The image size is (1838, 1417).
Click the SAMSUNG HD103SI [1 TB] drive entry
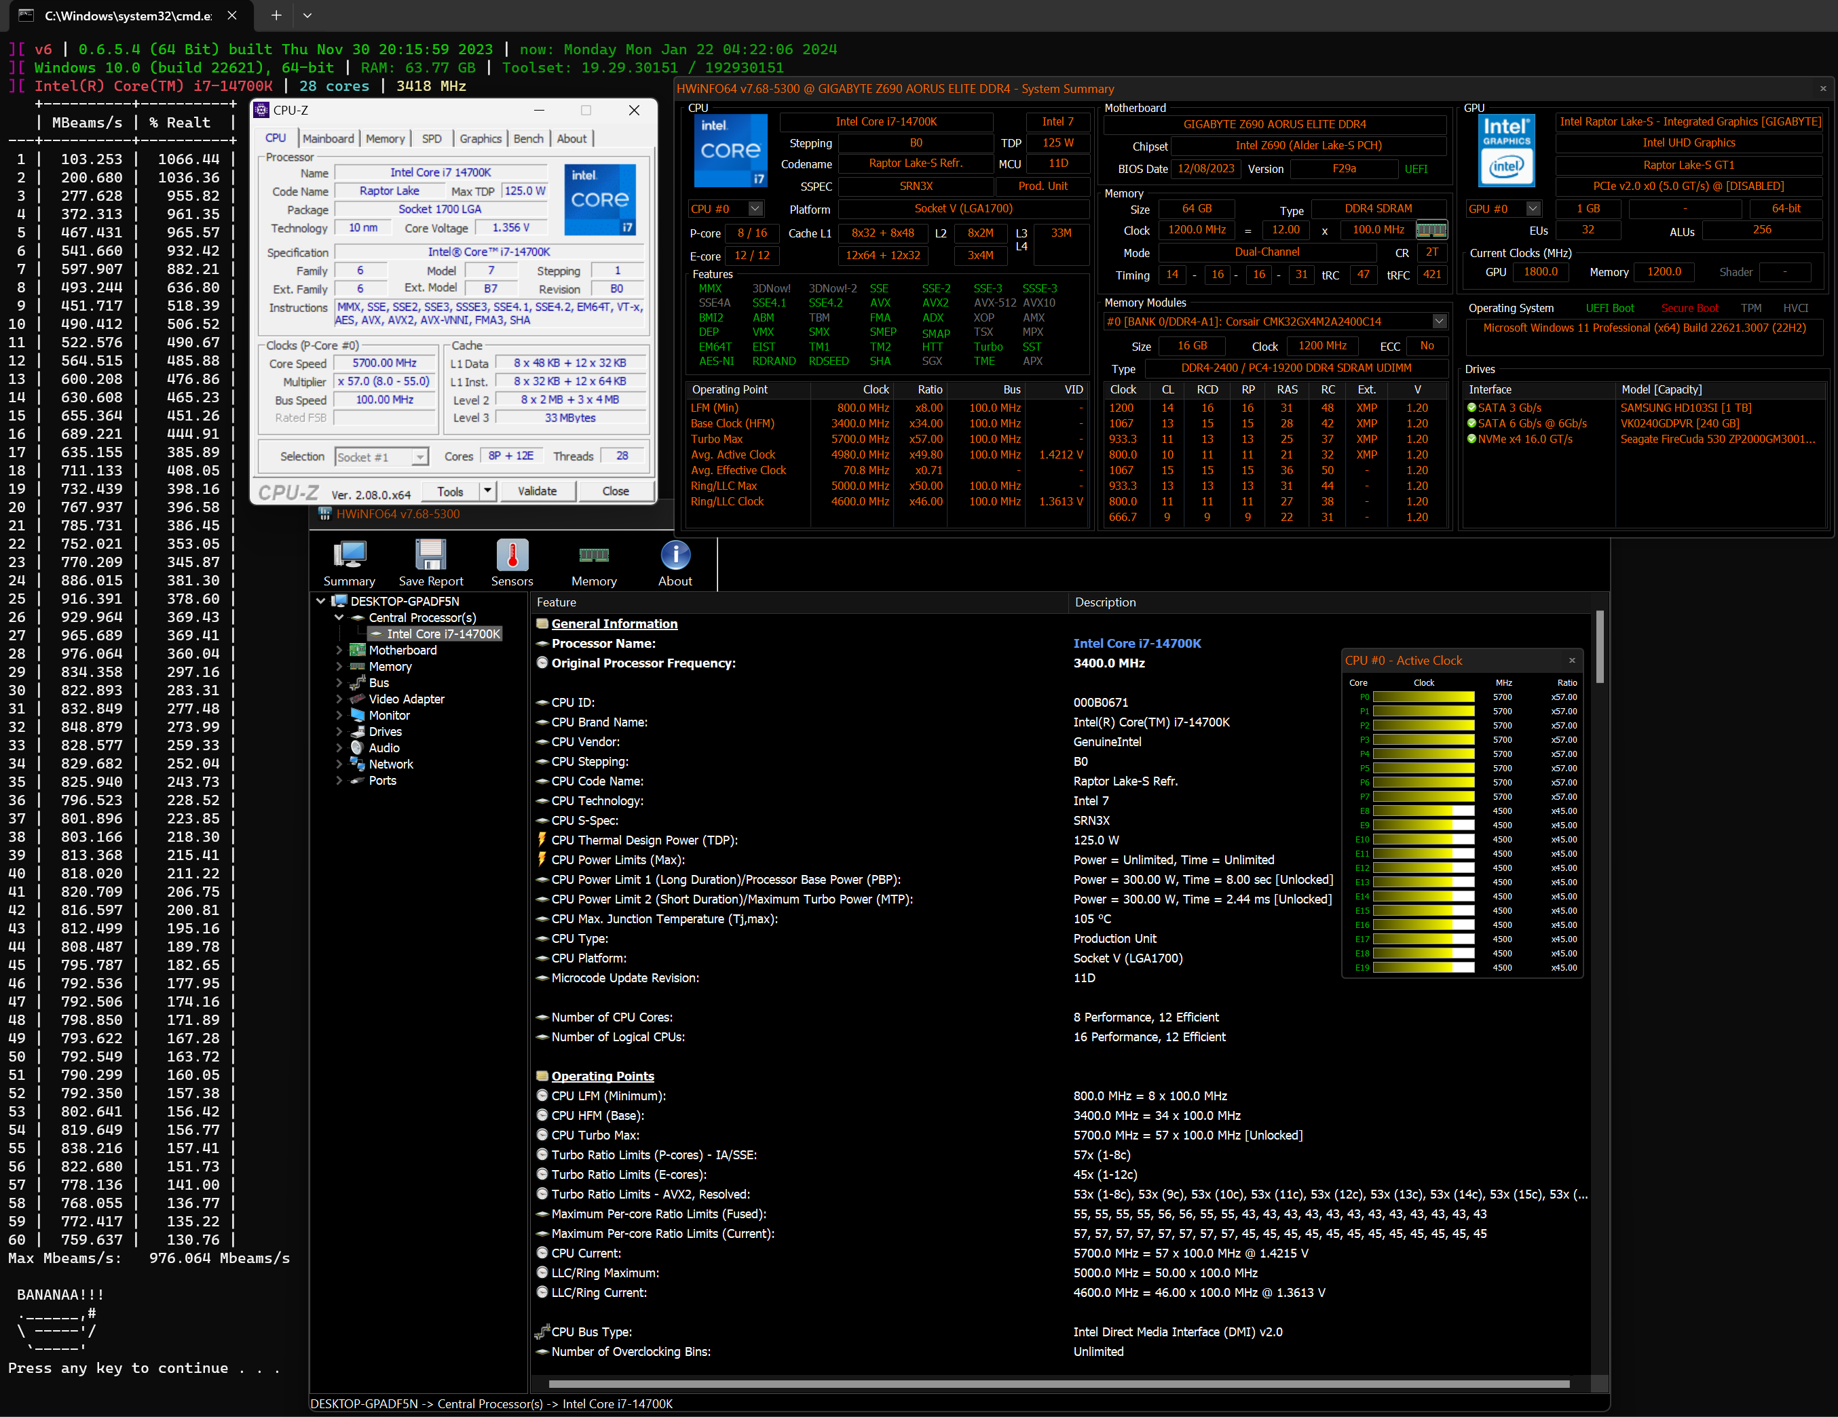1686,408
